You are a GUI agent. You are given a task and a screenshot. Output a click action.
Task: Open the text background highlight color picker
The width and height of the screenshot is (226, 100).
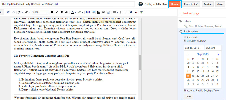click(x=80, y=12)
